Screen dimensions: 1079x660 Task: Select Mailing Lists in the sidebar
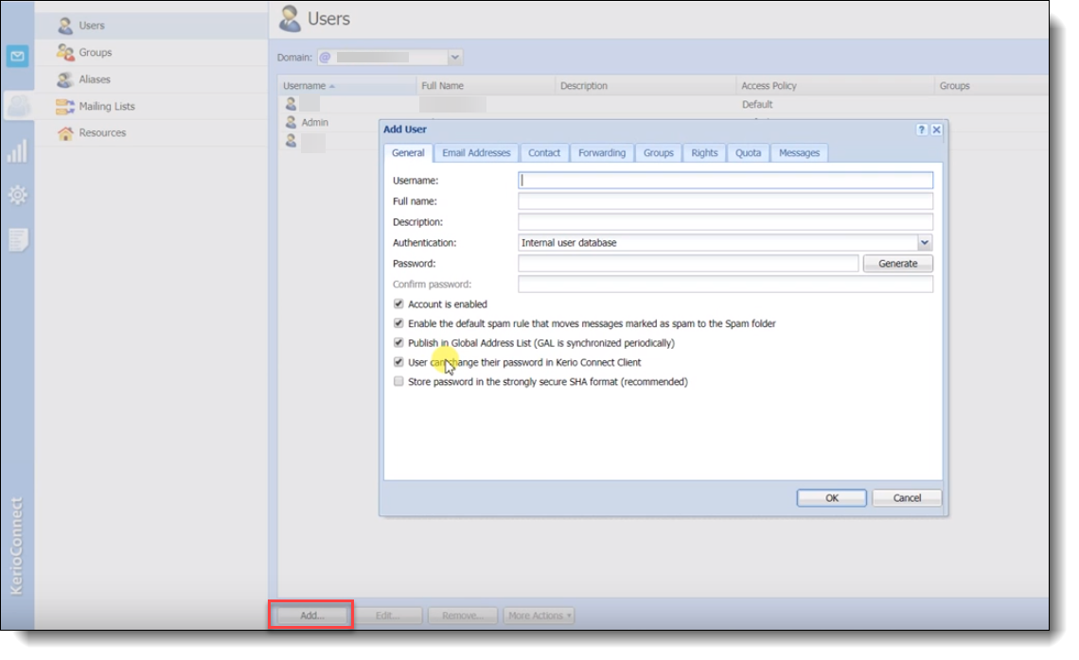pos(106,107)
